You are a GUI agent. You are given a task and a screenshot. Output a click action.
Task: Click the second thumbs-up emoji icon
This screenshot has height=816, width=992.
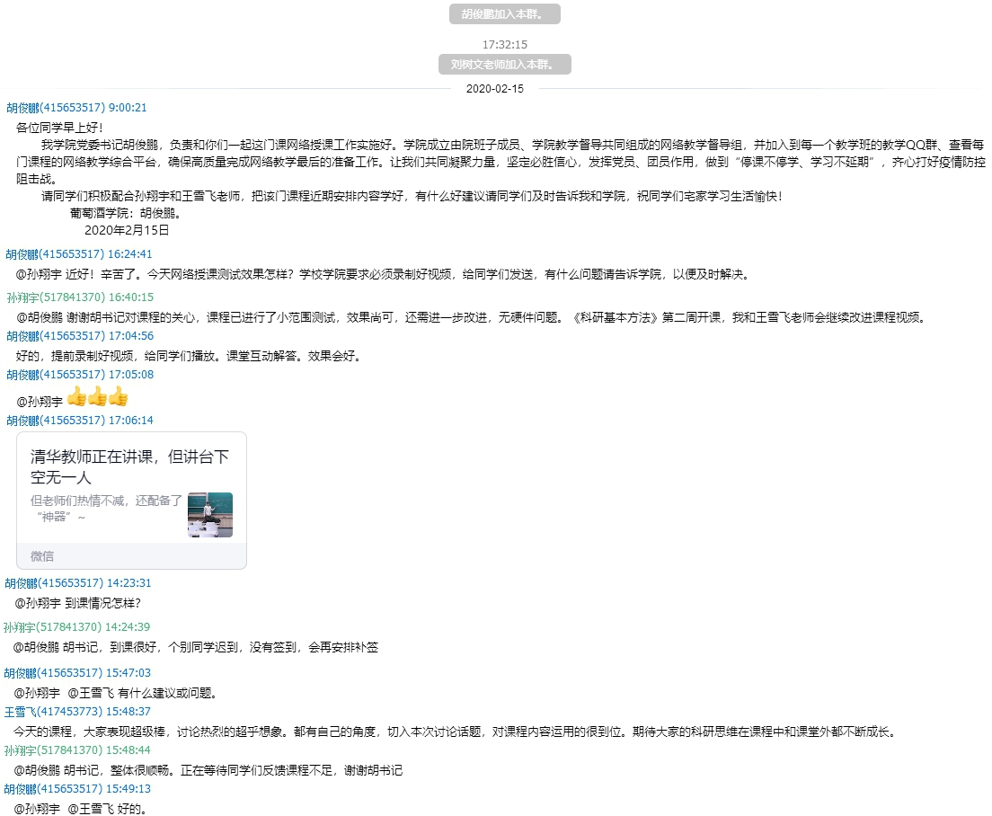(x=96, y=396)
